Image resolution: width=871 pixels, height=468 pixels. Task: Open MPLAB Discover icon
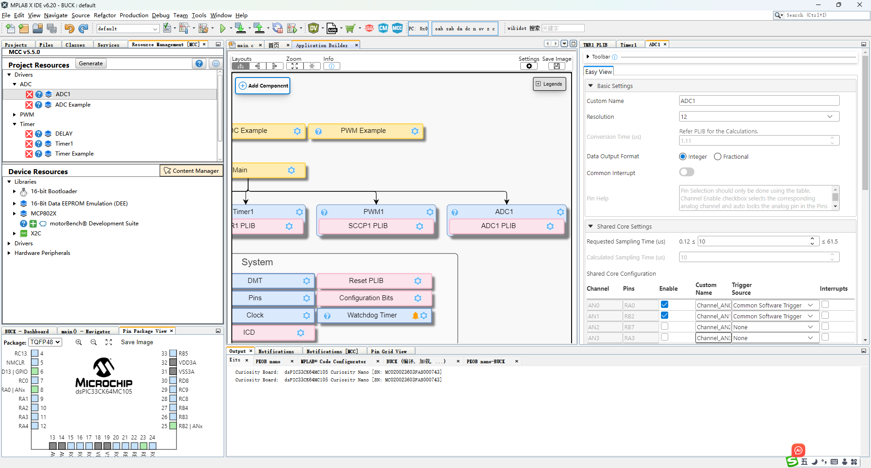369,29
